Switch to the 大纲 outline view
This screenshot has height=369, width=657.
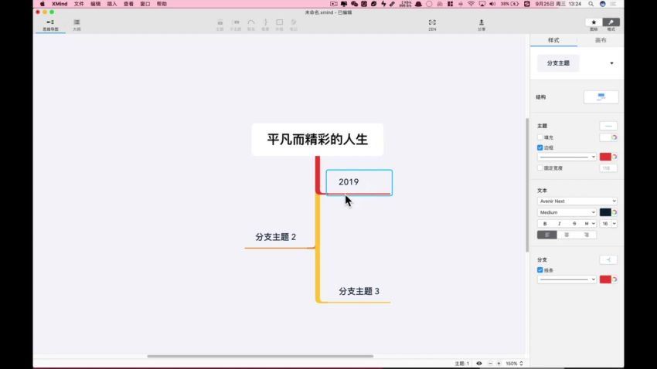[77, 25]
